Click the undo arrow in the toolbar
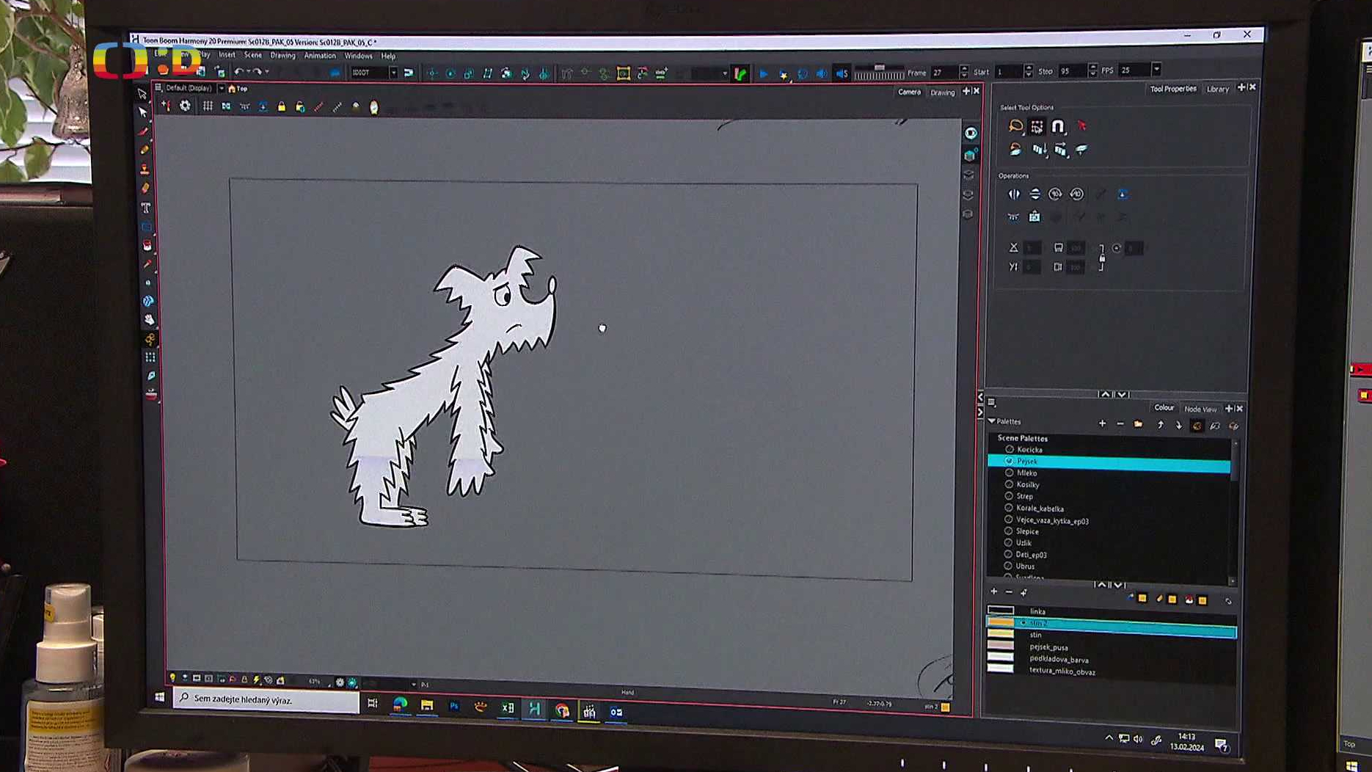Viewport: 1372px width, 772px height. [x=238, y=72]
